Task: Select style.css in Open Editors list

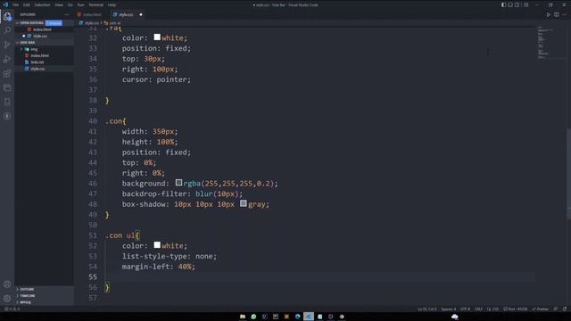Action: [39, 36]
